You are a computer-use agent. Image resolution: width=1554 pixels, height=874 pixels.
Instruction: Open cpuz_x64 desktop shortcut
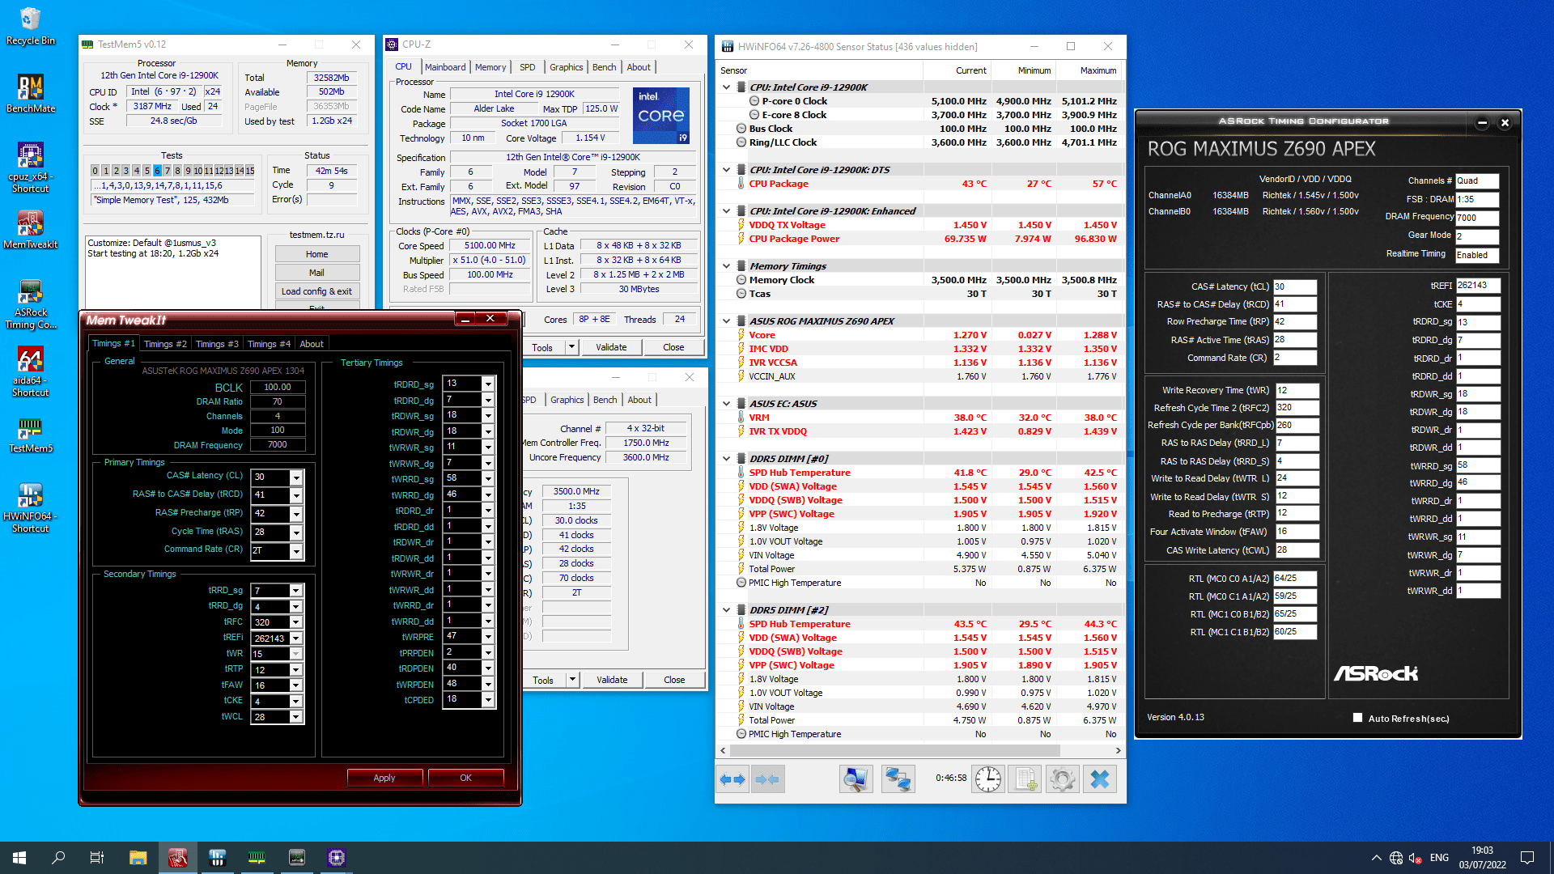pos(31,168)
